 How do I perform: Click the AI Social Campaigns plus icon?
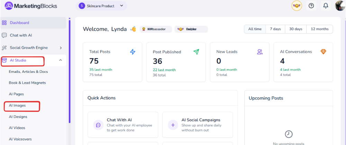(x=173, y=125)
